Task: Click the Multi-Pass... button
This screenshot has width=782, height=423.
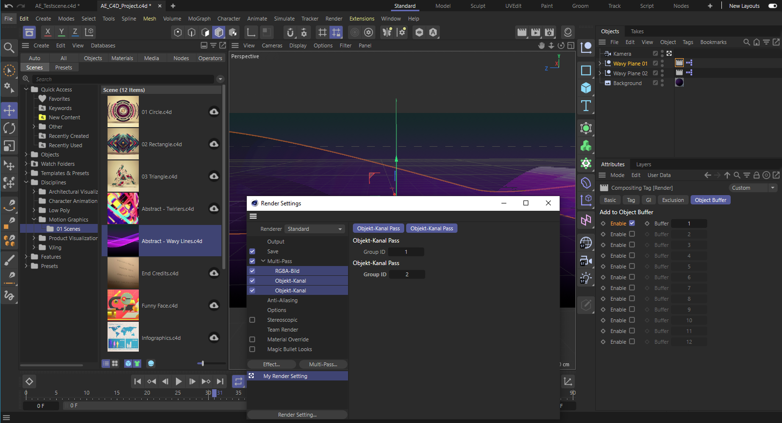Action: click(323, 364)
